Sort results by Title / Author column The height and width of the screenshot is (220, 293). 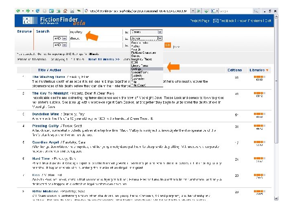click(50, 70)
